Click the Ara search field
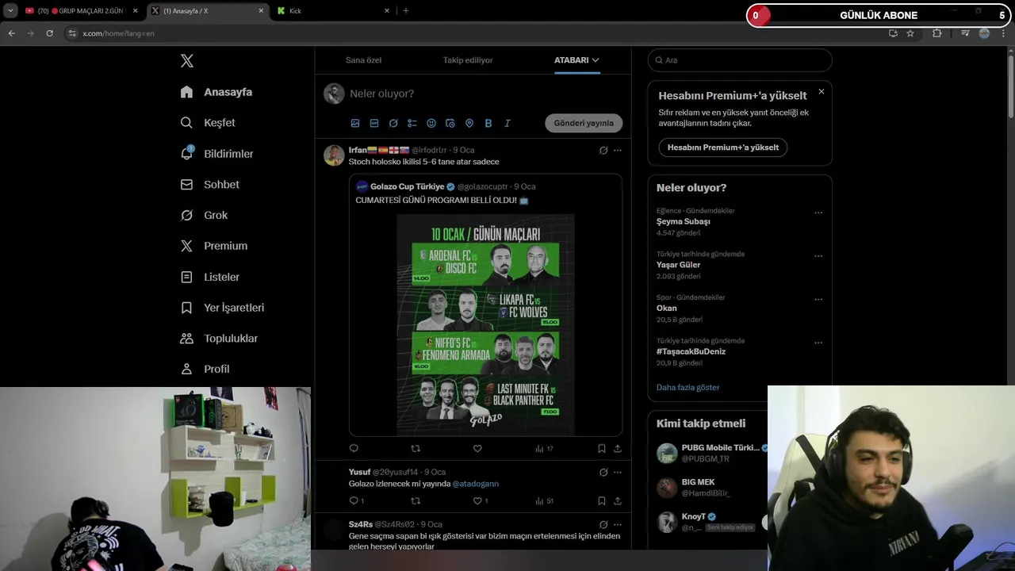 [x=740, y=60]
